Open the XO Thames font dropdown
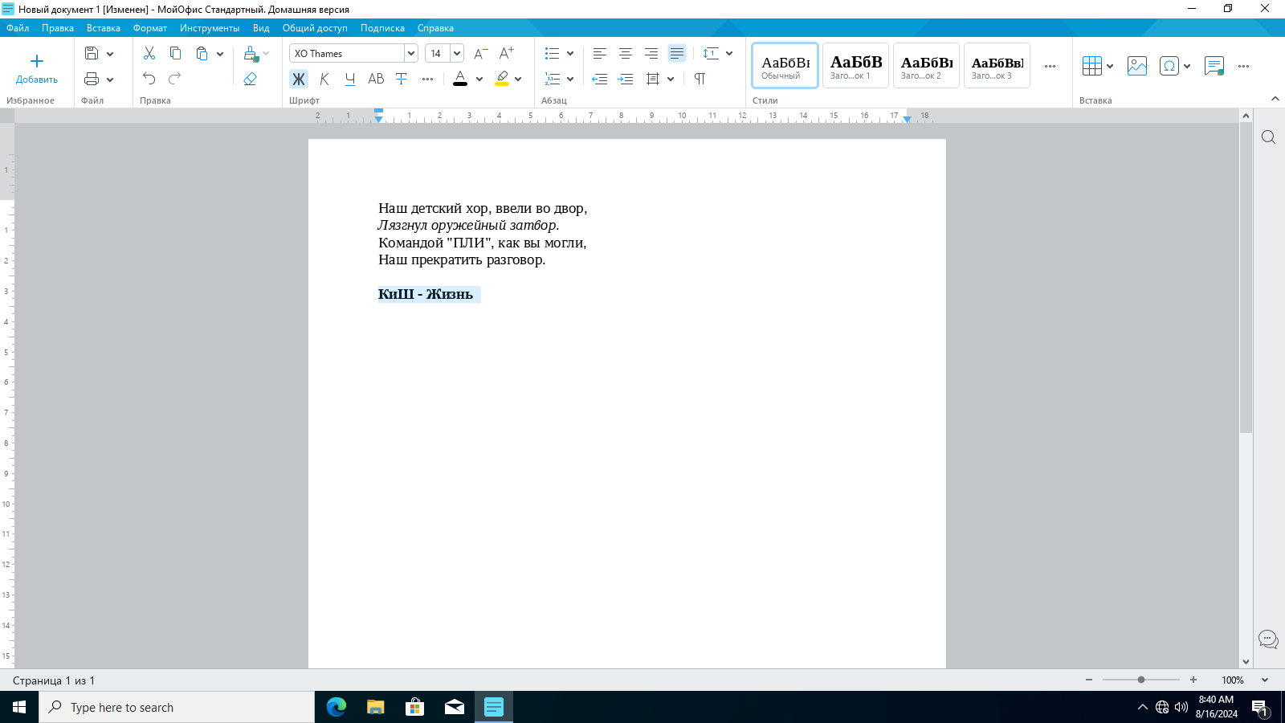This screenshot has height=723, width=1285. click(411, 53)
